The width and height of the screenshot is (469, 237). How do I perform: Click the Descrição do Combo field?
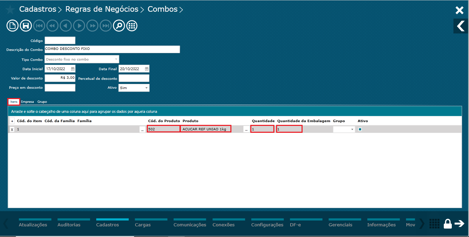coord(112,49)
